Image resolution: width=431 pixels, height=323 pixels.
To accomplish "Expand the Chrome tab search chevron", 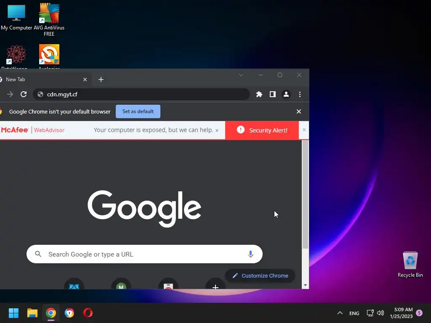I will pyautogui.click(x=241, y=75).
